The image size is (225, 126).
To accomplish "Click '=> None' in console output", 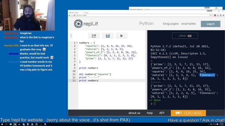I will click(x=155, y=100).
